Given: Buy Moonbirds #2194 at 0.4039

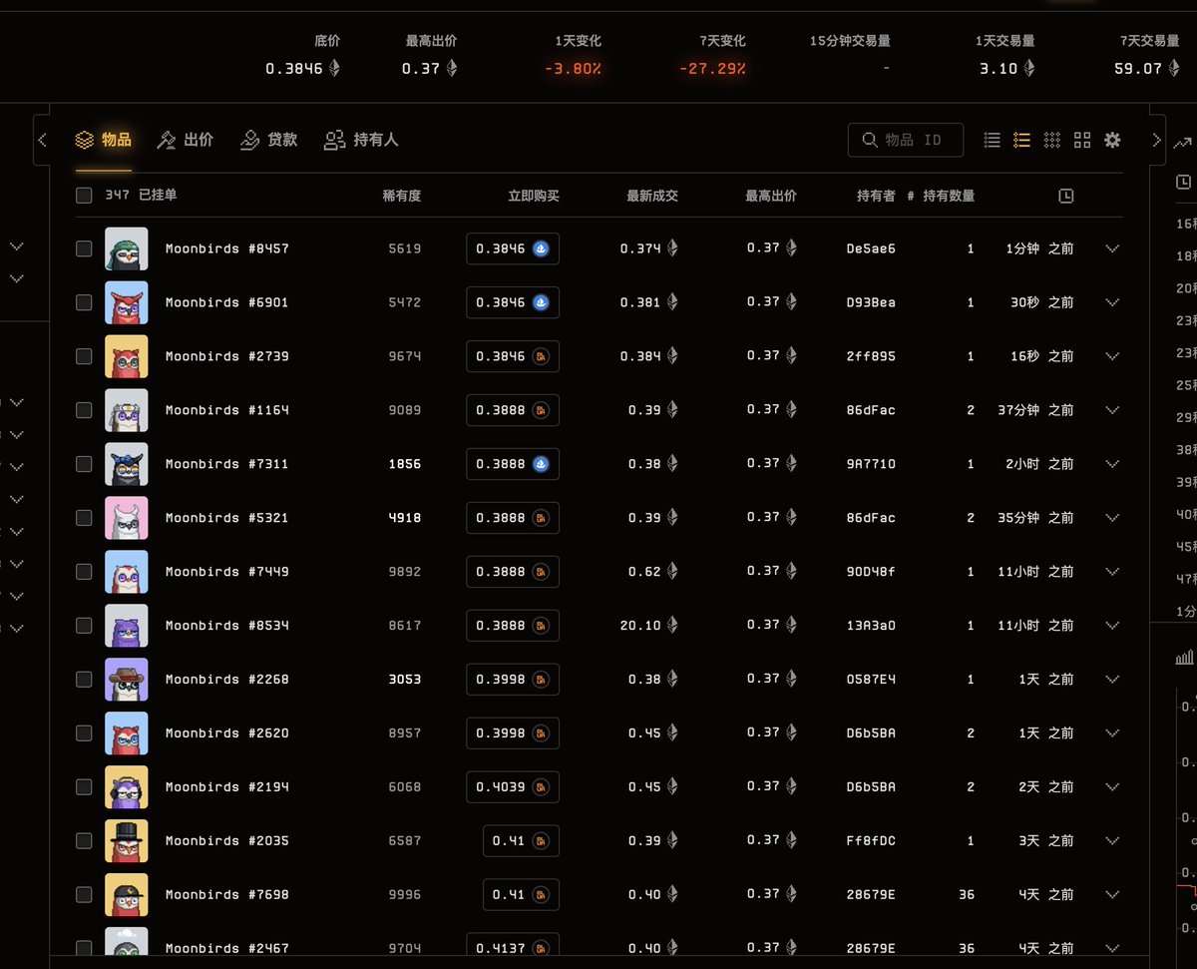Looking at the screenshot, I should click(x=513, y=787).
